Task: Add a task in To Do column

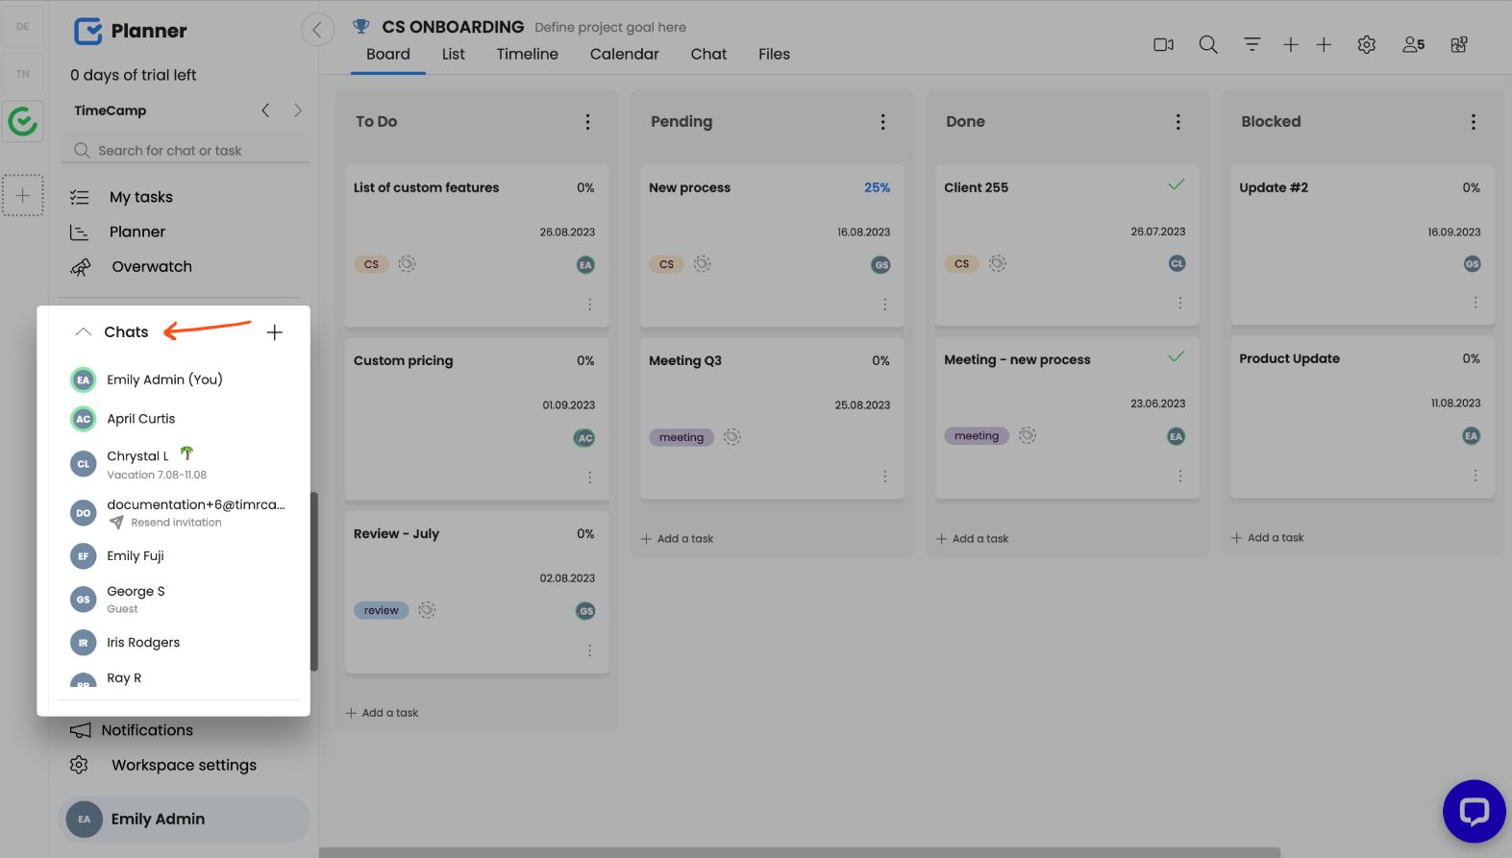Action: [x=383, y=713]
